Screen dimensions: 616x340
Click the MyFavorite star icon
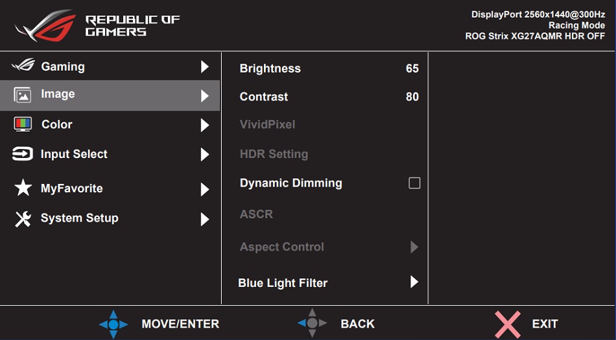[23, 188]
